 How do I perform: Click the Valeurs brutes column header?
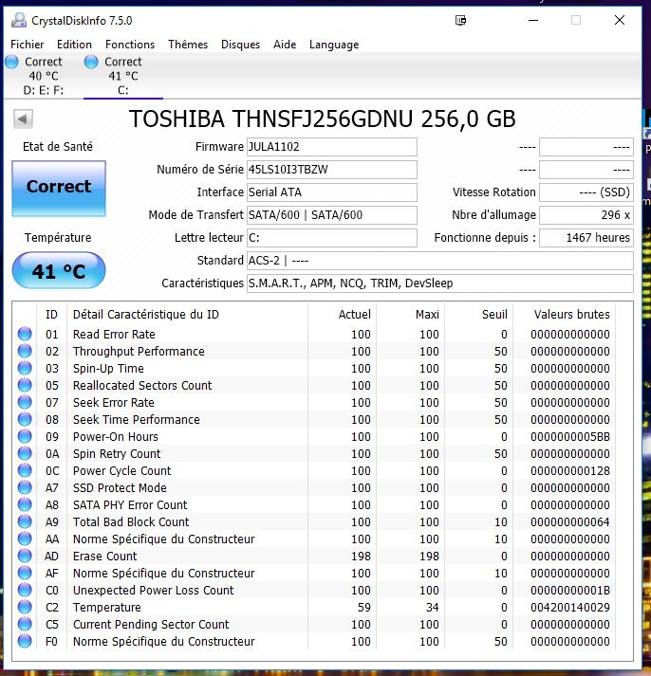[571, 314]
